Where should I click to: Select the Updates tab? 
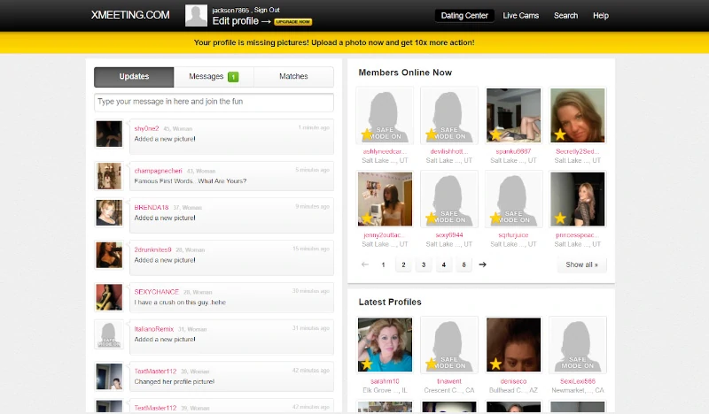pyautogui.click(x=134, y=77)
